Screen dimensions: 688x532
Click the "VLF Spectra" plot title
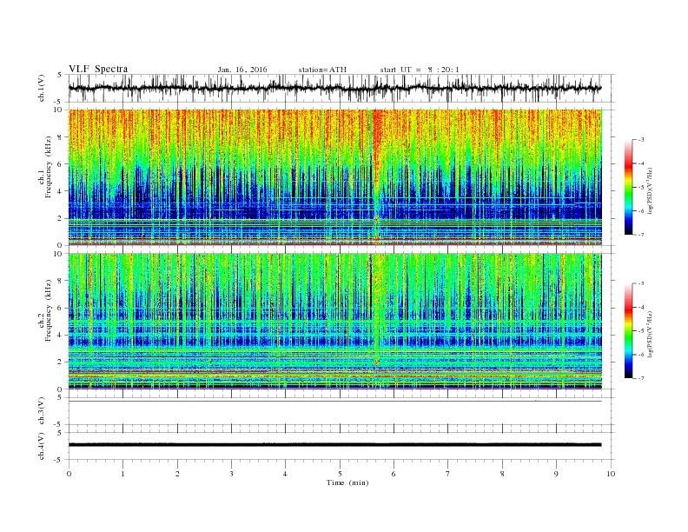tap(98, 69)
